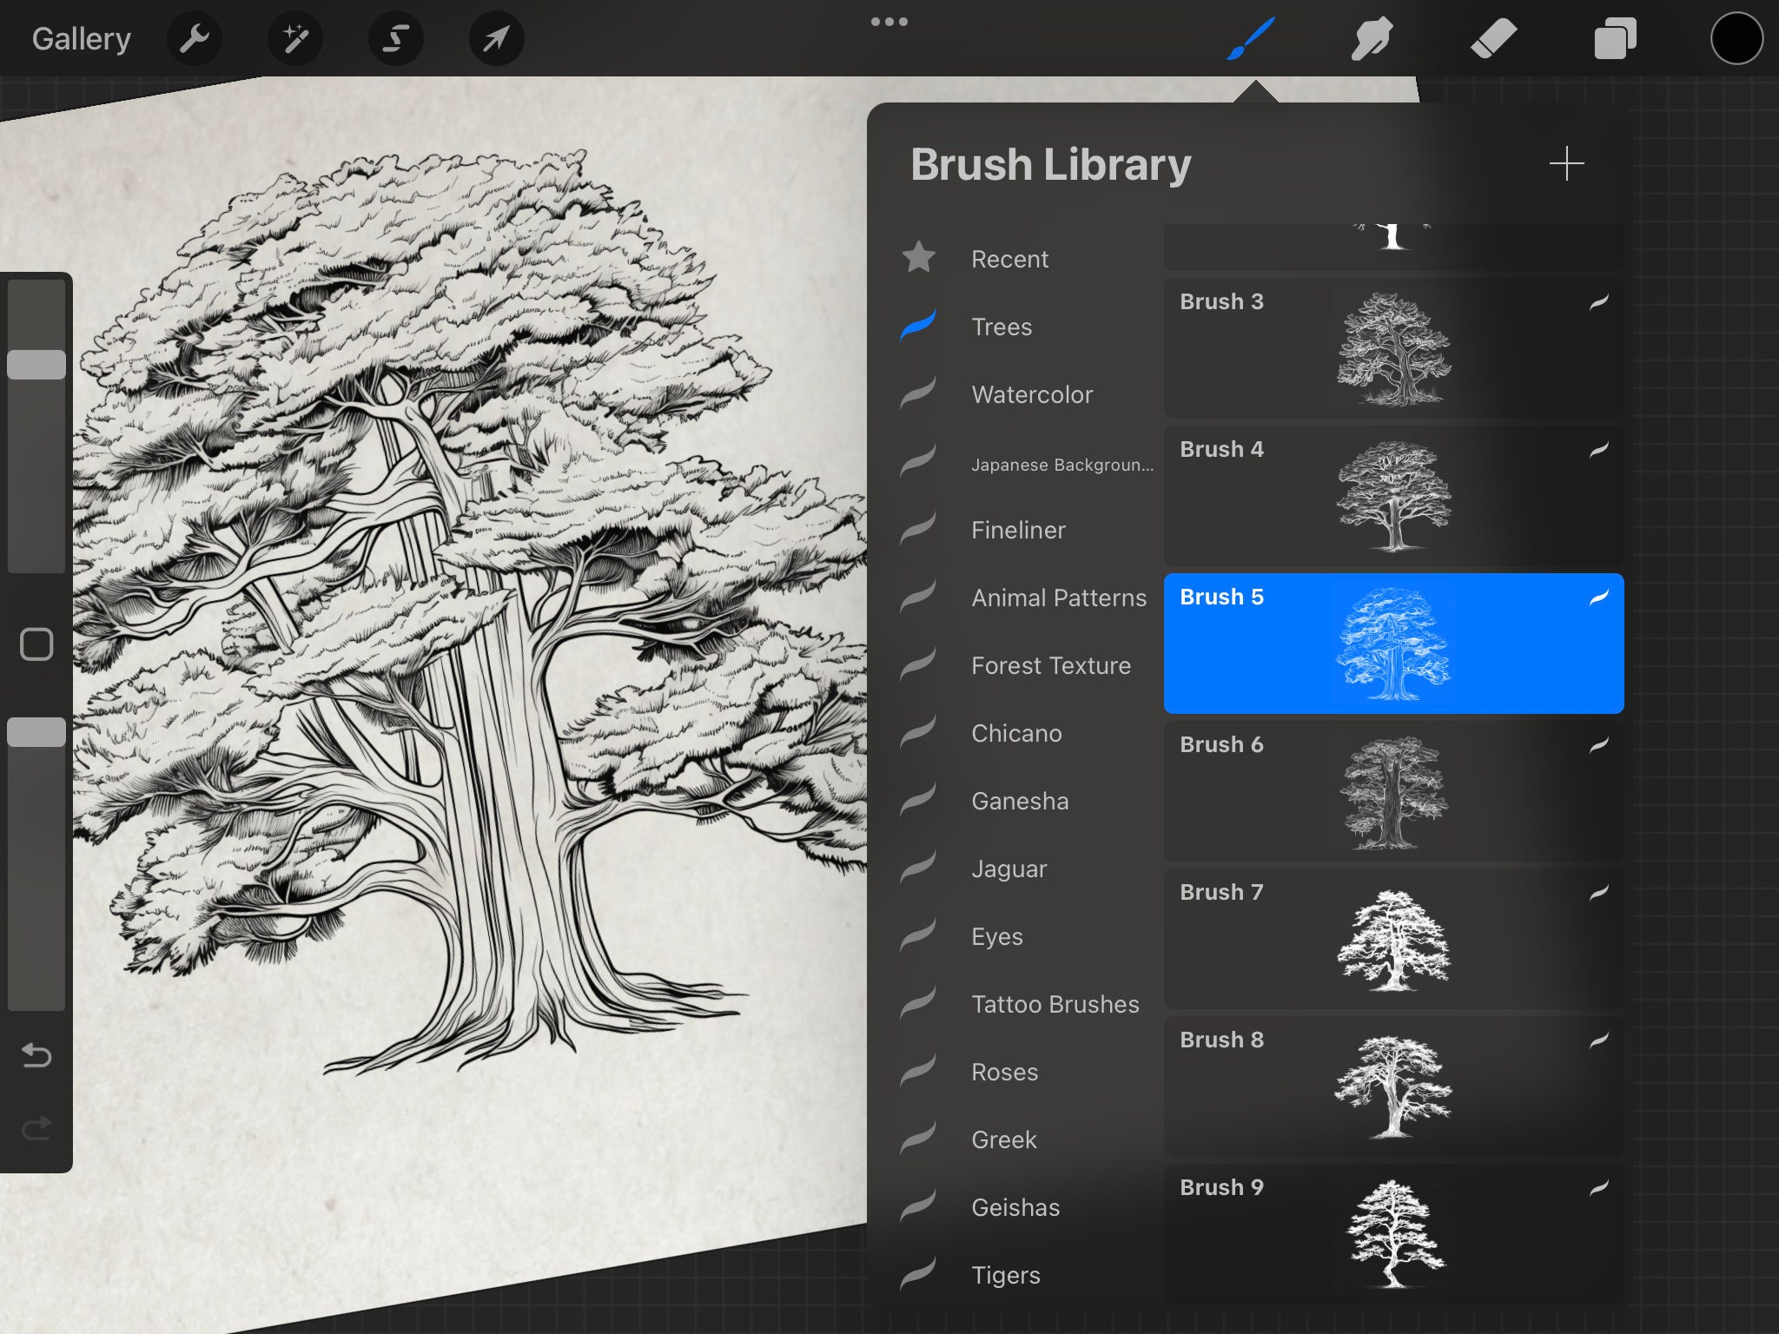Select the Eraser tool

point(1494,39)
